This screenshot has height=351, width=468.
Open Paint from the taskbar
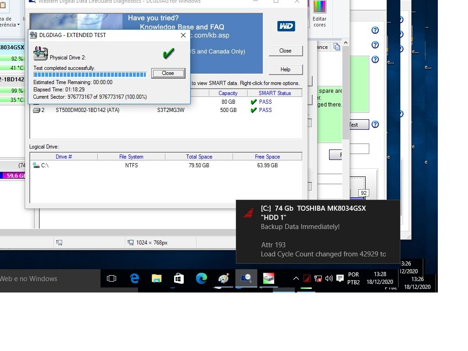point(223,278)
